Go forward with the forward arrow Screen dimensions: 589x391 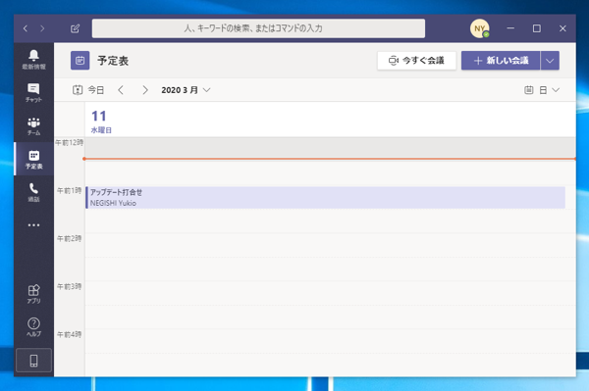coord(42,28)
